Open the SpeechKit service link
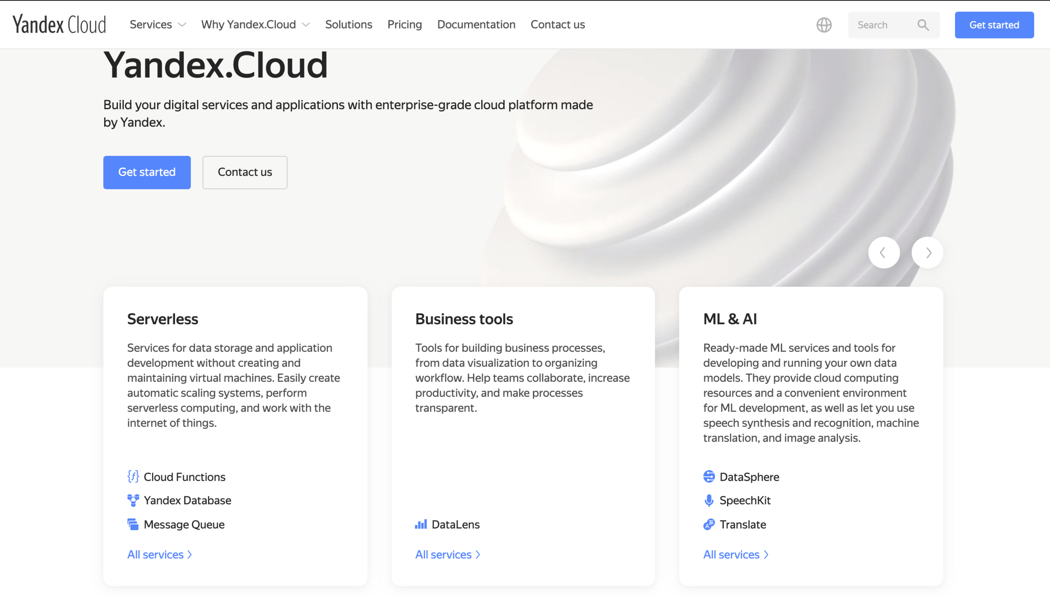The image size is (1050, 596). tap(745, 500)
